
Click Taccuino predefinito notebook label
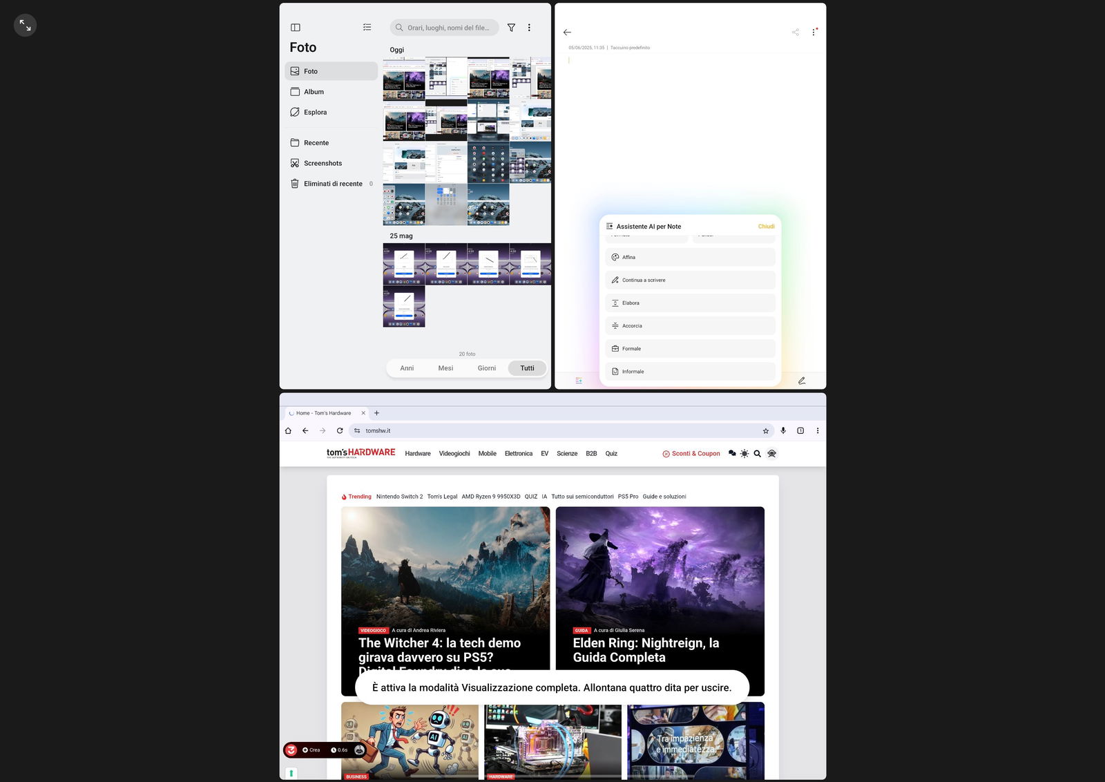coord(630,48)
